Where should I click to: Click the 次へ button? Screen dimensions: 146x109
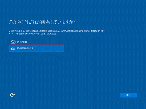128,95
